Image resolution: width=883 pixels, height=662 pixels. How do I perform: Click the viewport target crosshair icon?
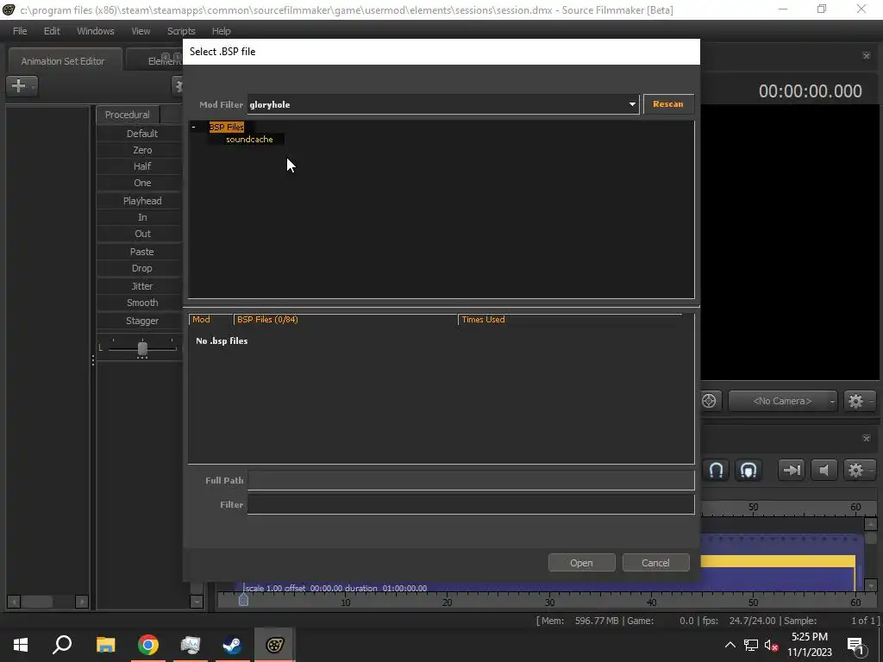pyautogui.click(x=709, y=401)
